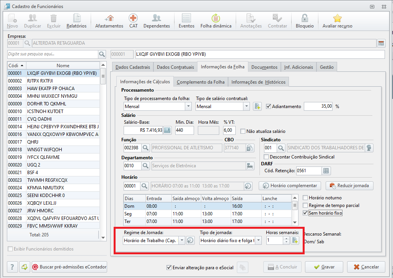Open Folha dinâmica from the toolbar
The image size is (393, 278).
(x=216, y=21)
